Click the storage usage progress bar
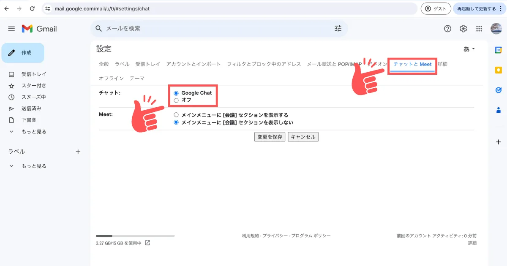The width and height of the screenshot is (507, 266). (x=135, y=236)
